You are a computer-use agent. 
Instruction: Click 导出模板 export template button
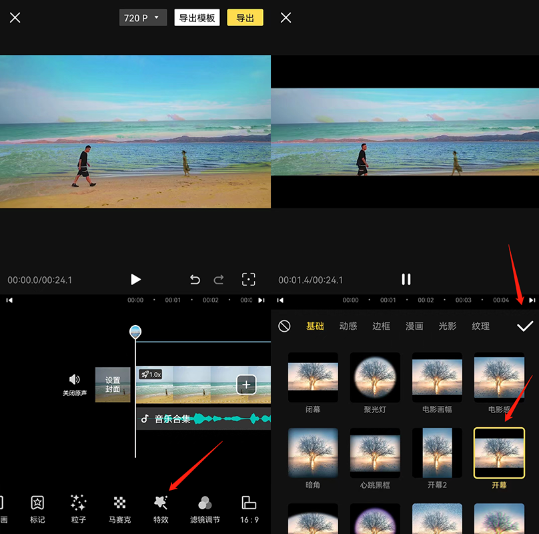(197, 17)
